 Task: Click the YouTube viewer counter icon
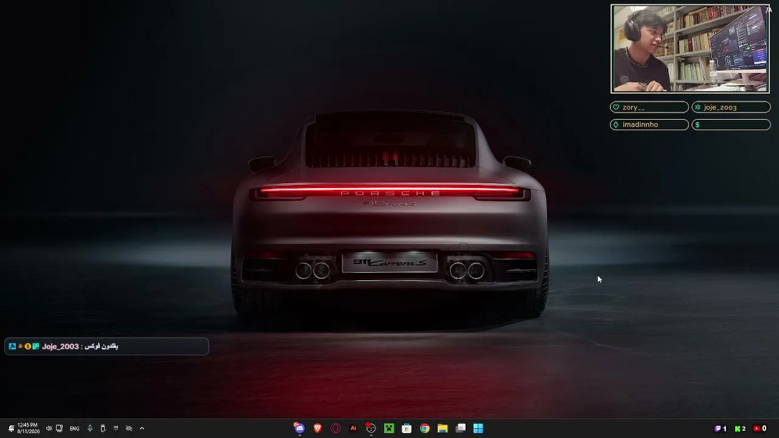(x=757, y=428)
